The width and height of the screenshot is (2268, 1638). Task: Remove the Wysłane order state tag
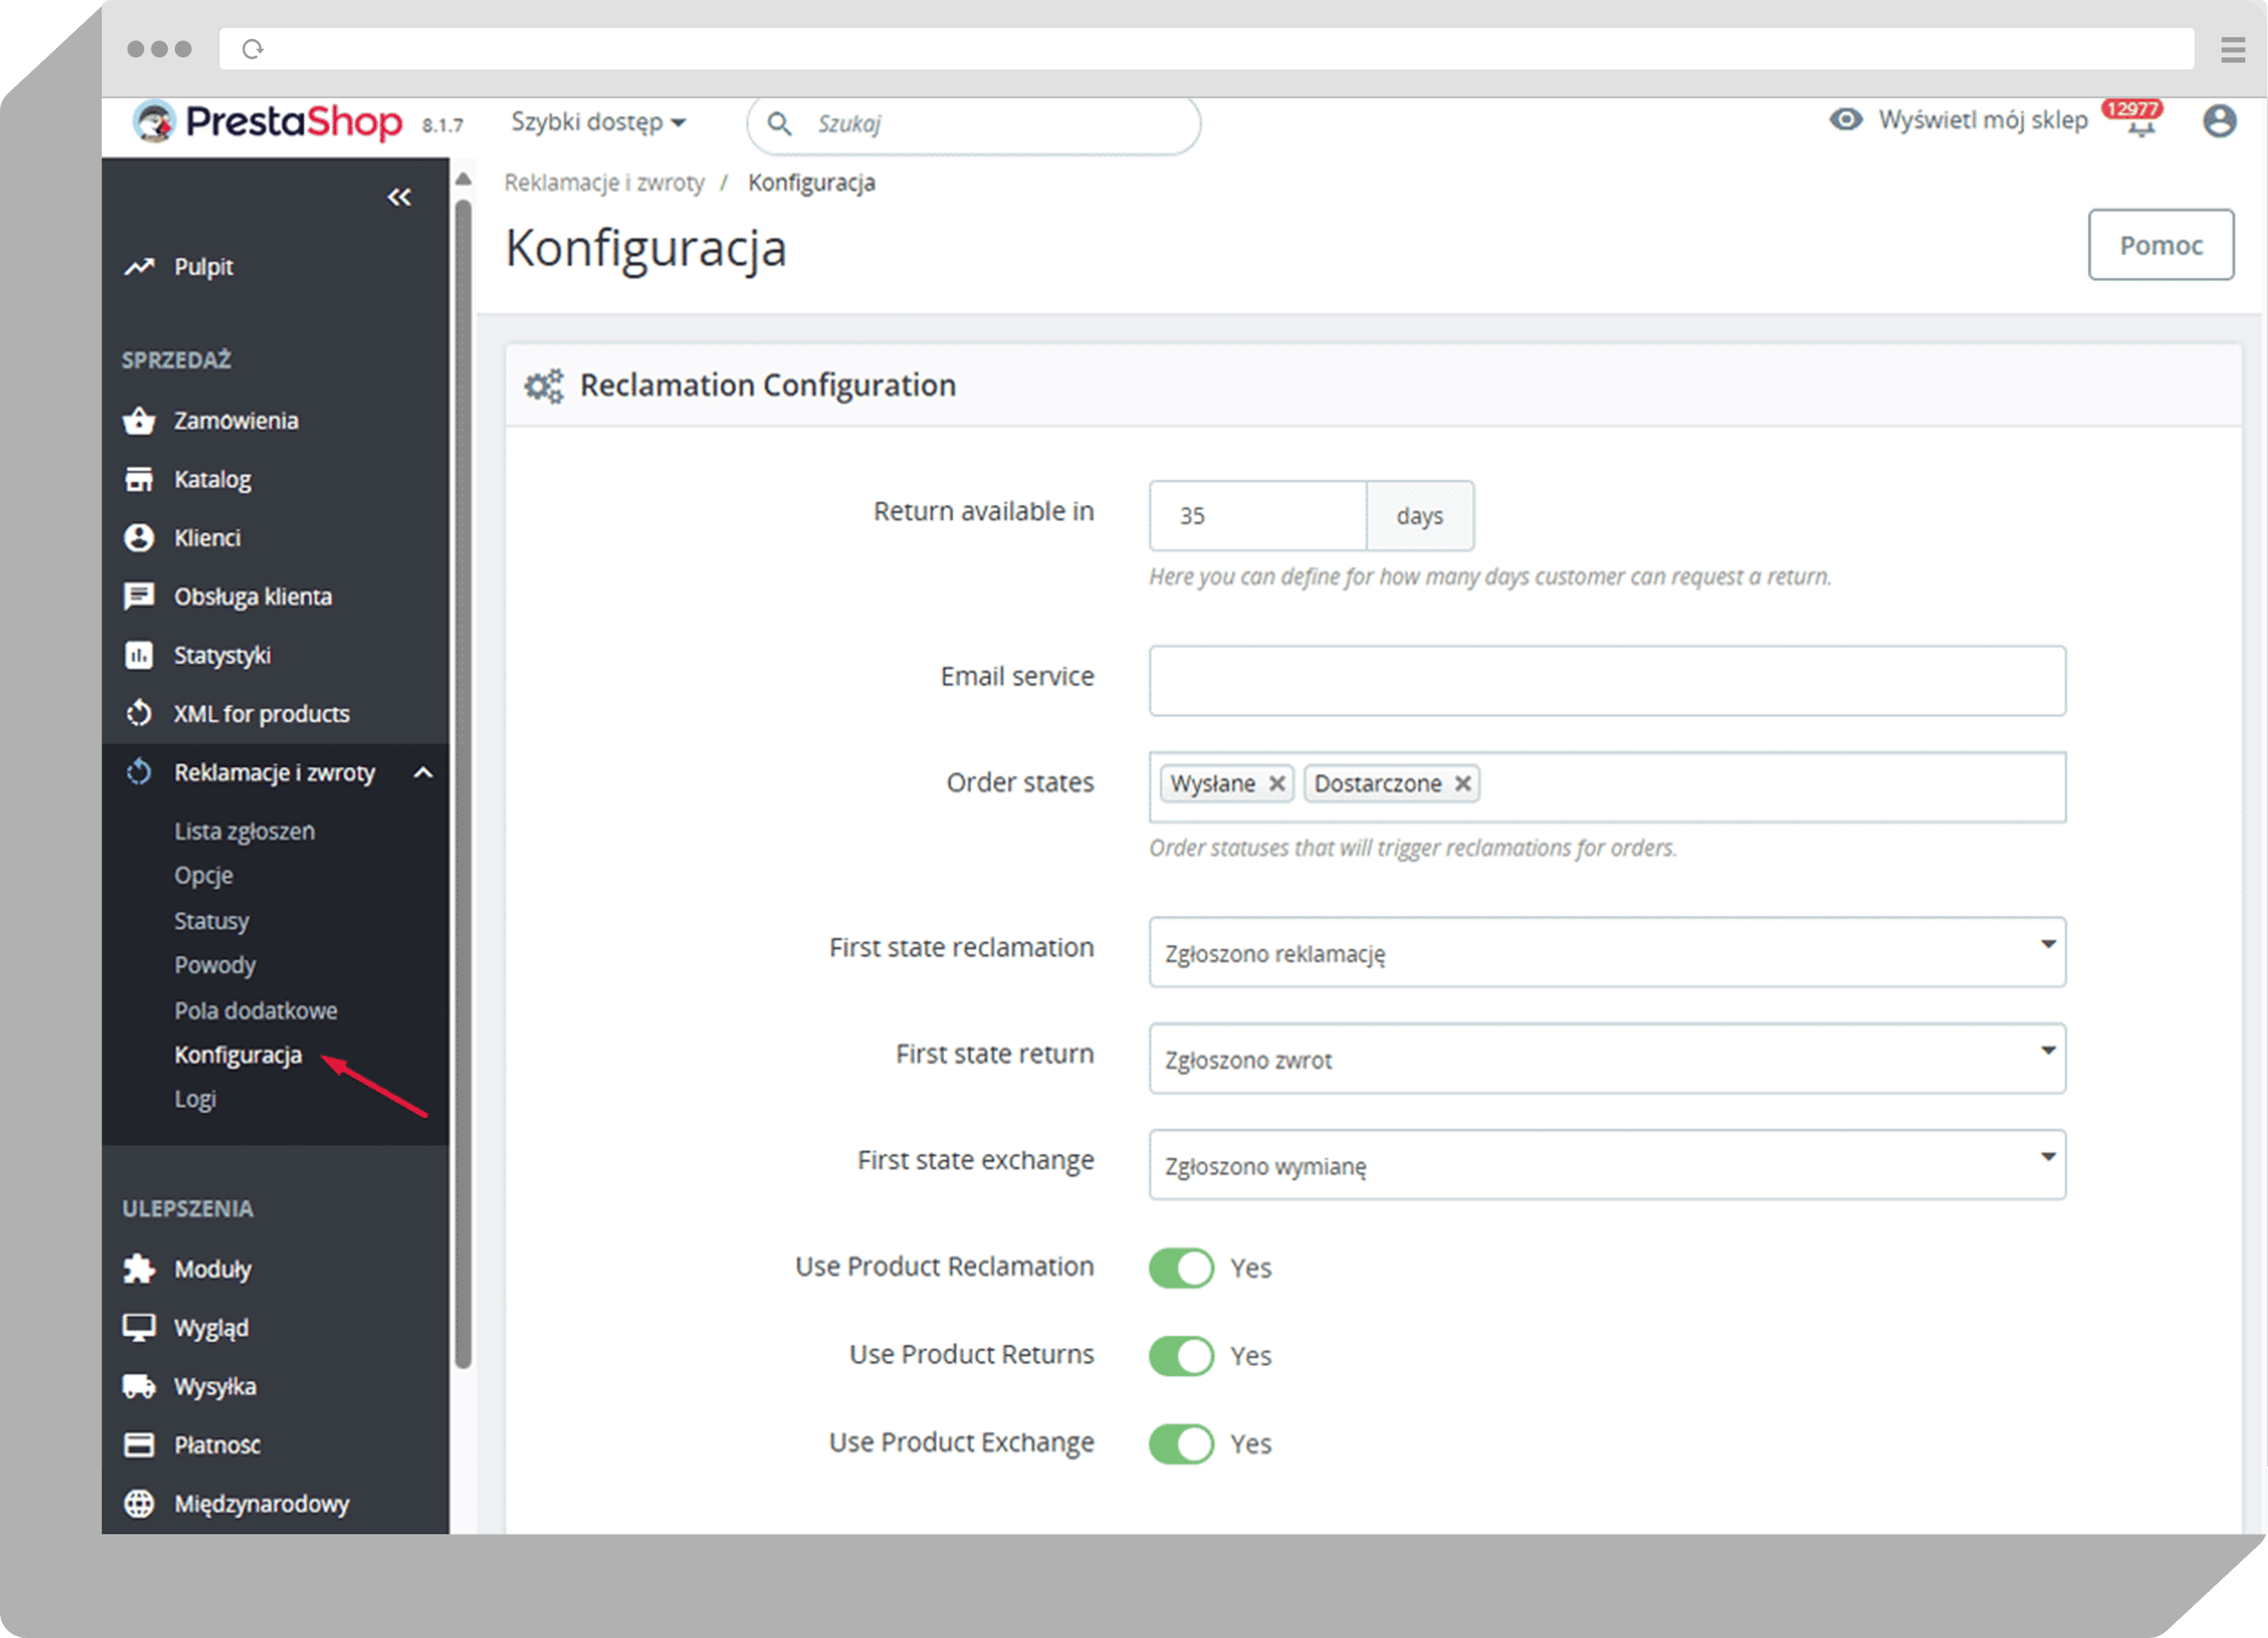[1277, 783]
